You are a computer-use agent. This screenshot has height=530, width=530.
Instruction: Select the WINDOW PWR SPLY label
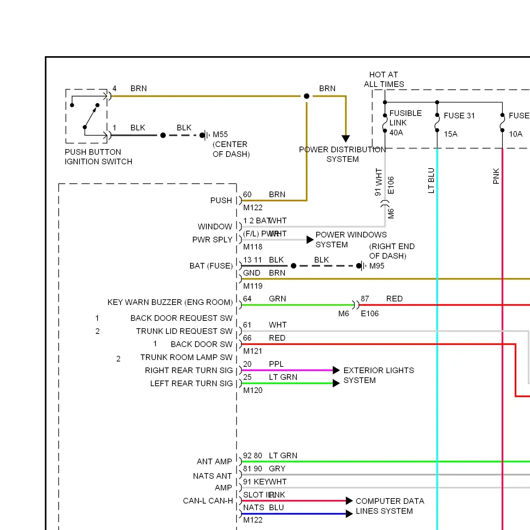212,233
